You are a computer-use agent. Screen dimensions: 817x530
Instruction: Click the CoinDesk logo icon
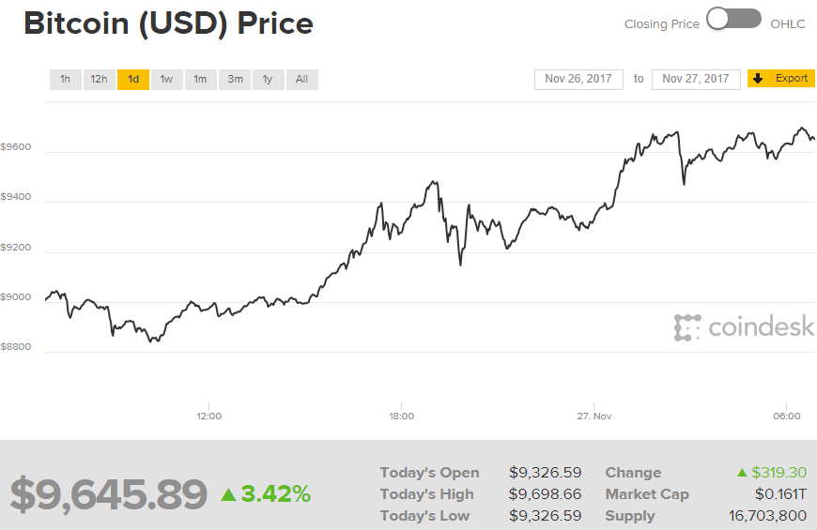(x=687, y=327)
